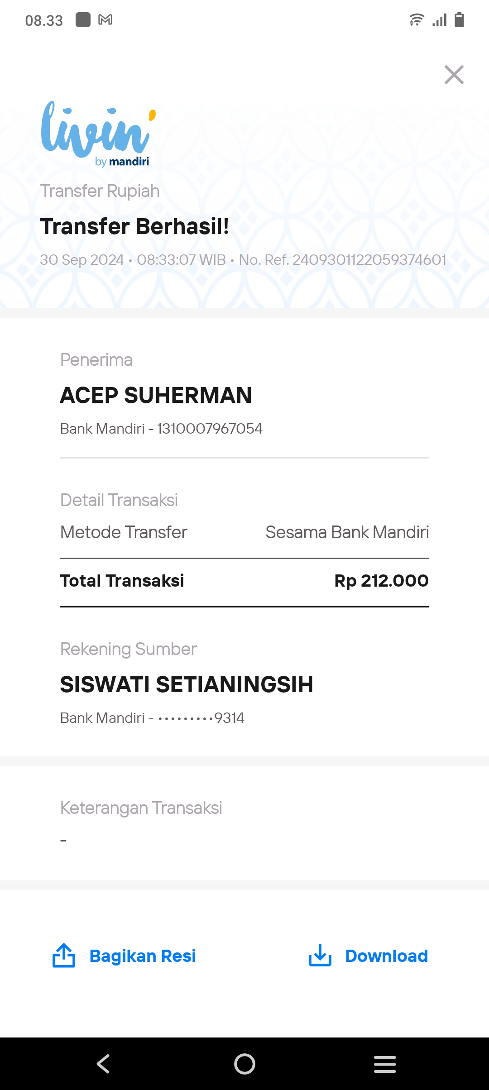The image size is (489, 1090).
Task: Select recipient name ACEP SUHERMAN
Action: pos(156,395)
